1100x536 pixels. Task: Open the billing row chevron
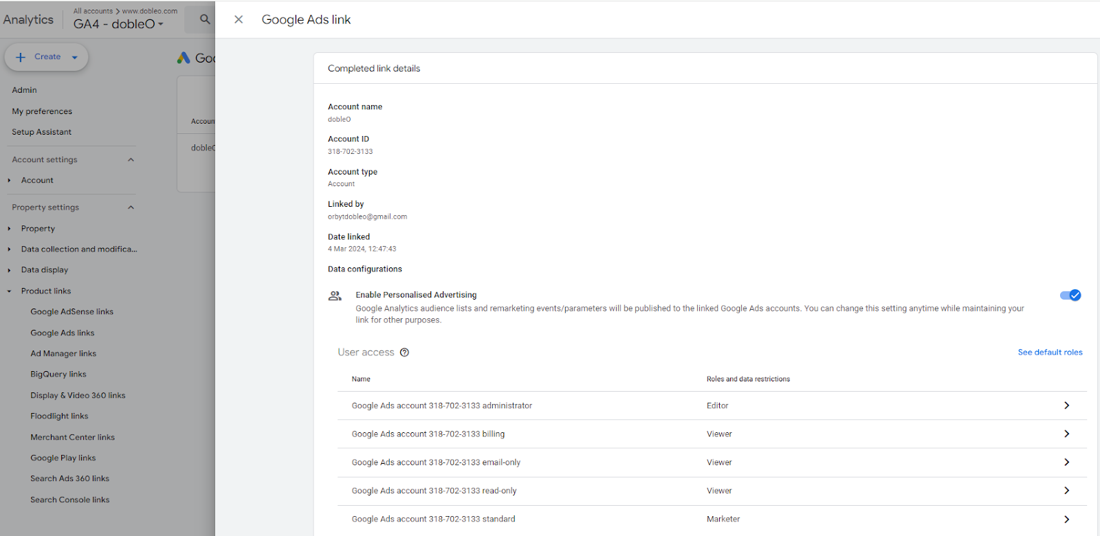1066,434
